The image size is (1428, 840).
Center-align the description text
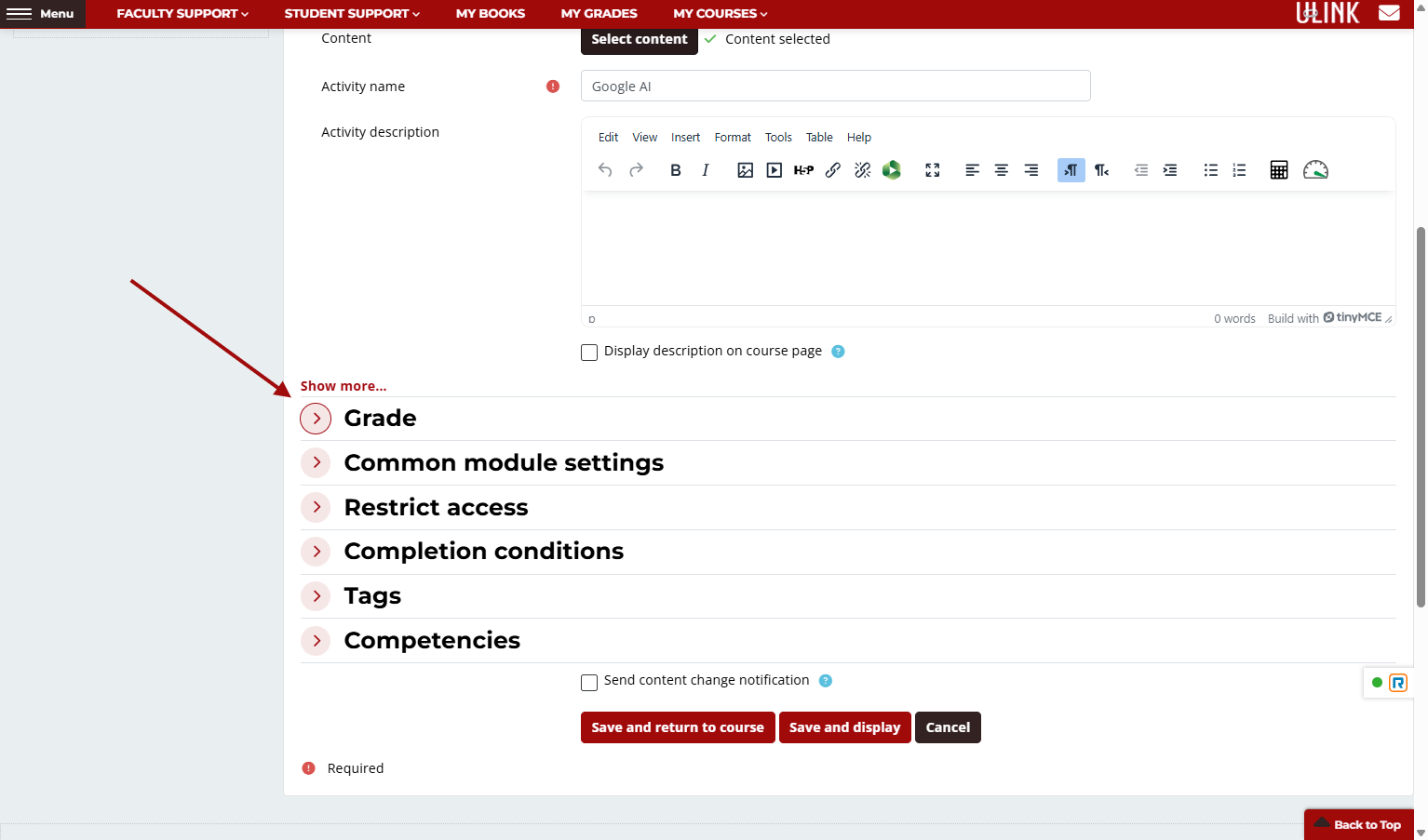point(1002,170)
